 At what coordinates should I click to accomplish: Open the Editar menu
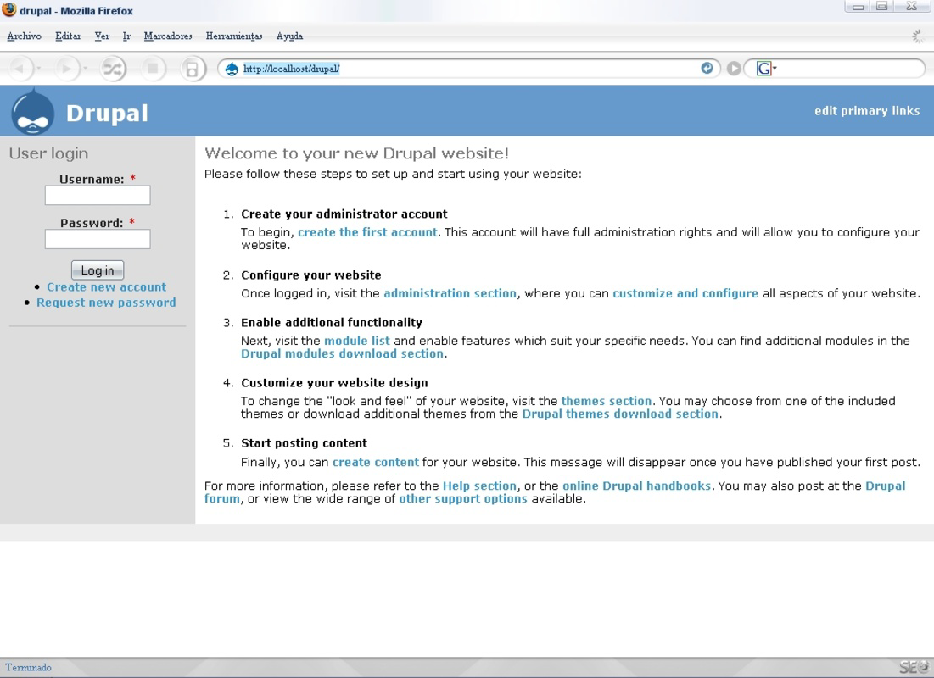(68, 36)
